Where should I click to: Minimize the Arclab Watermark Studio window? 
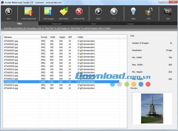pos(161,2)
